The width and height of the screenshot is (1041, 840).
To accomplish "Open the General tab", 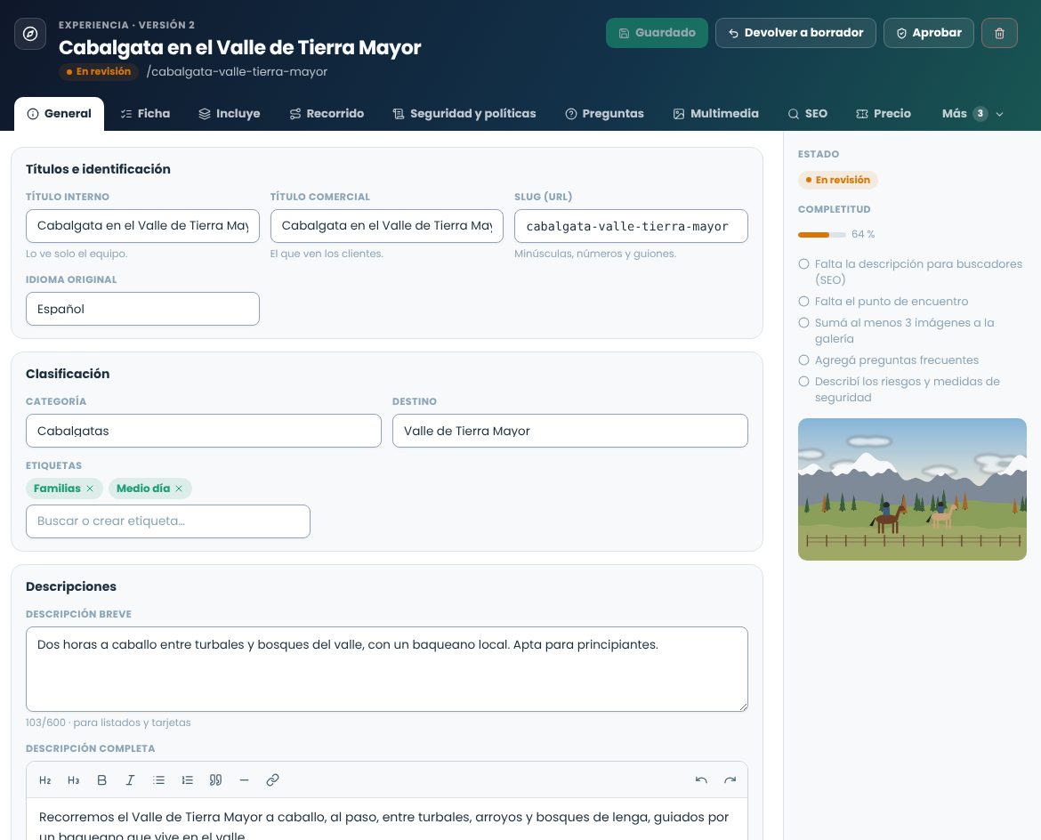I will click(x=59, y=114).
